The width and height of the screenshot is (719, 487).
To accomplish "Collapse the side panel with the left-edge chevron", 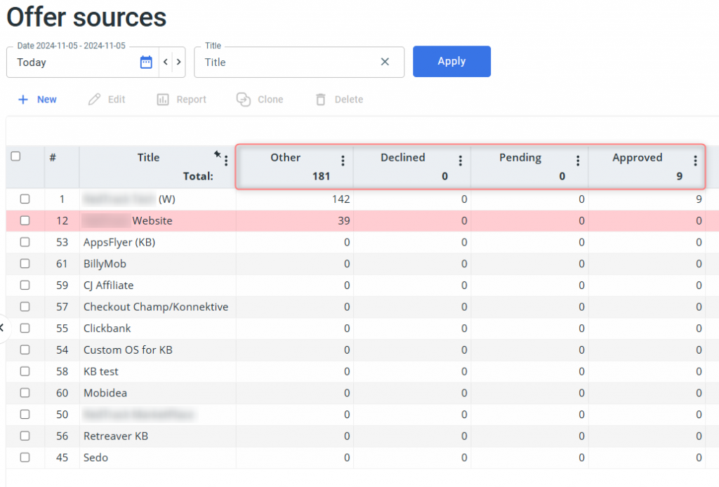I will coord(3,327).
